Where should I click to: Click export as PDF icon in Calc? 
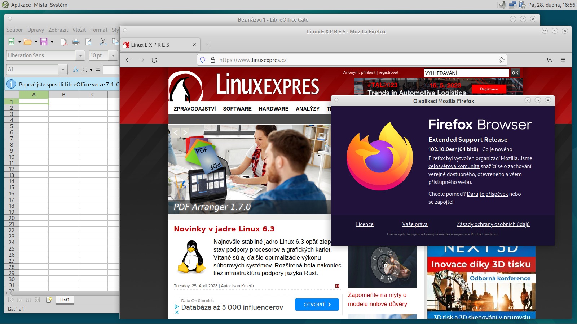[63, 42]
